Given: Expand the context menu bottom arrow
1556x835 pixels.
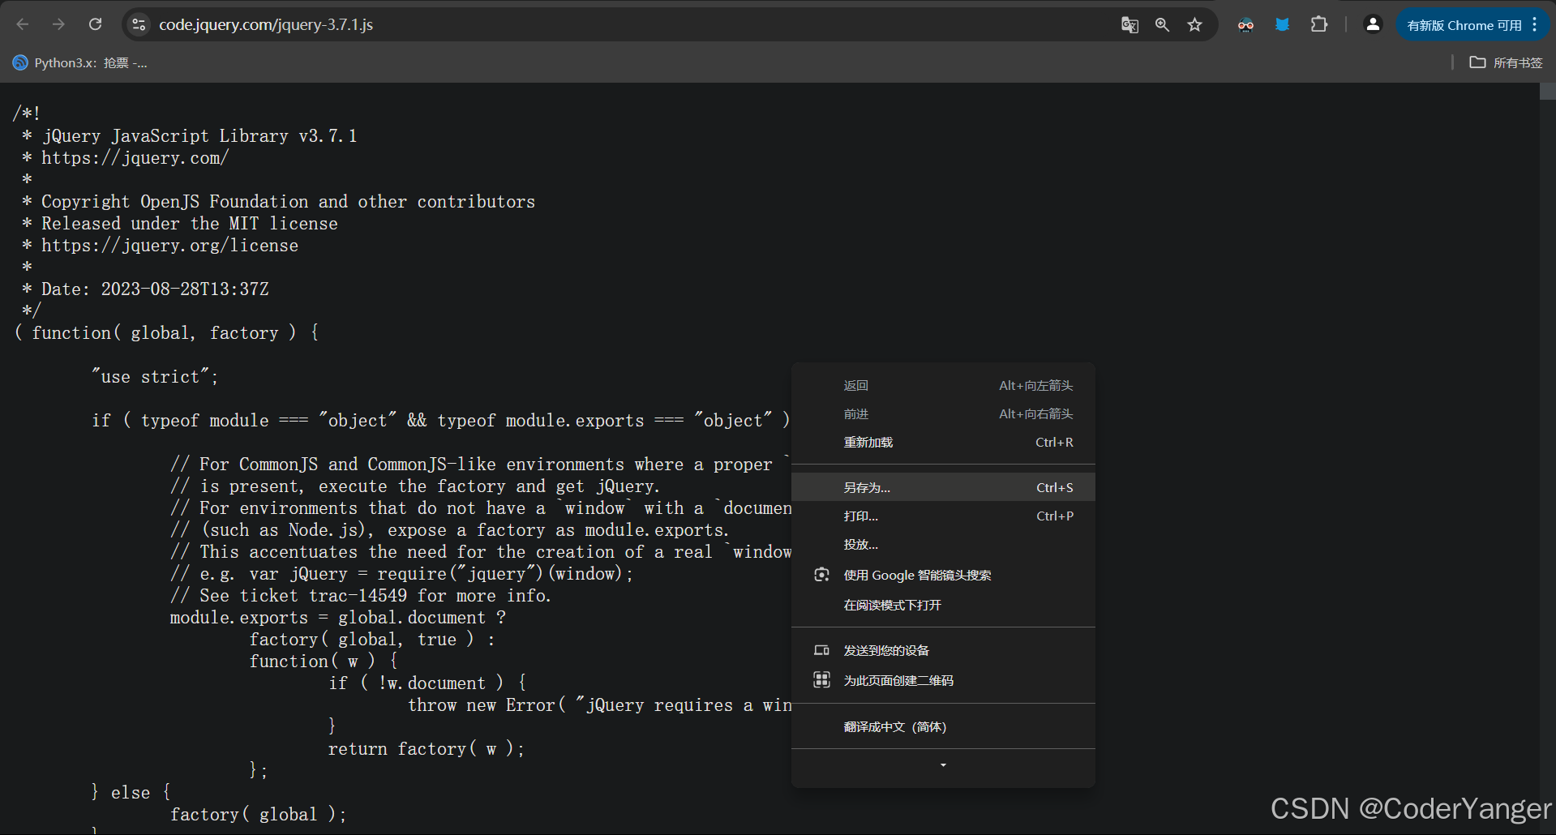Looking at the screenshot, I should (x=943, y=765).
